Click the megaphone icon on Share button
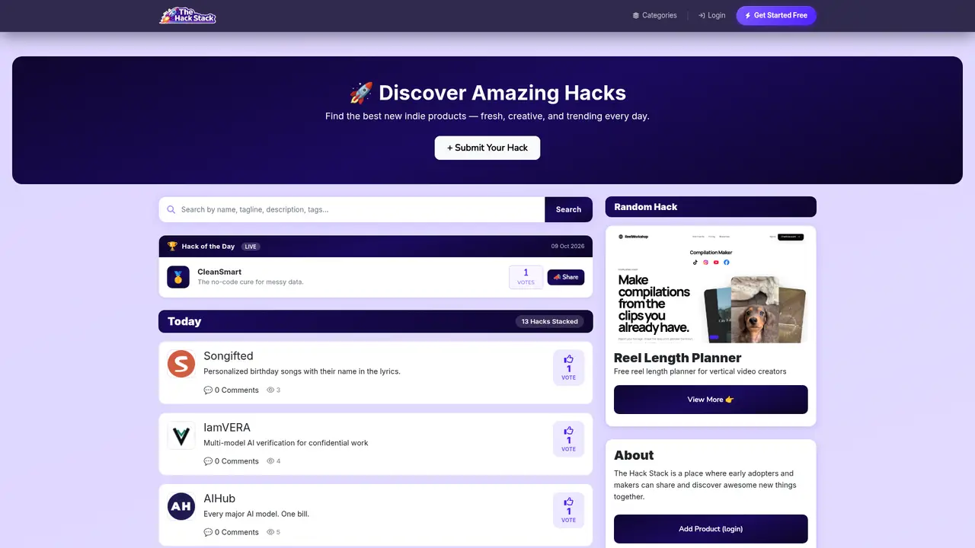This screenshot has height=548, width=975. pyautogui.click(x=557, y=277)
